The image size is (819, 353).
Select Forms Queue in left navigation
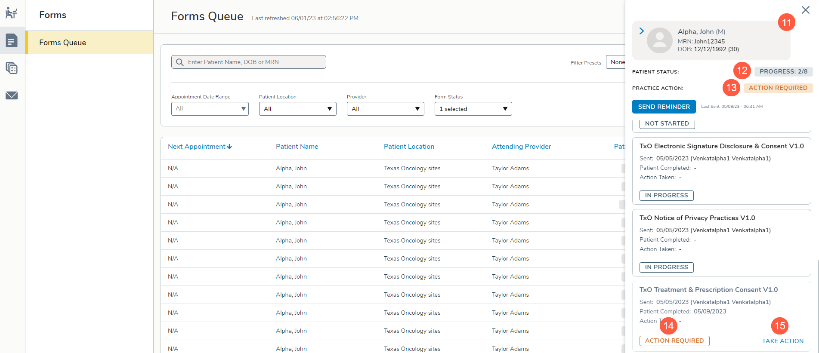[x=90, y=42]
